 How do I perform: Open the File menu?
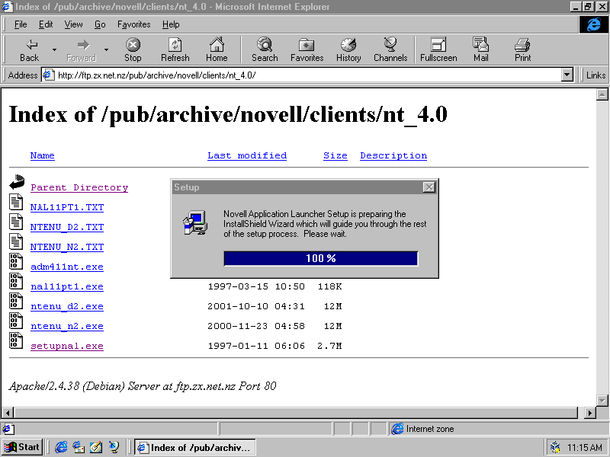click(21, 24)
